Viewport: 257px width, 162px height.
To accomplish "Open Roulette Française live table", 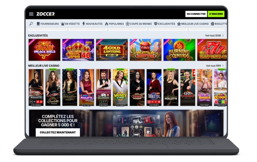I will [53, 87].
